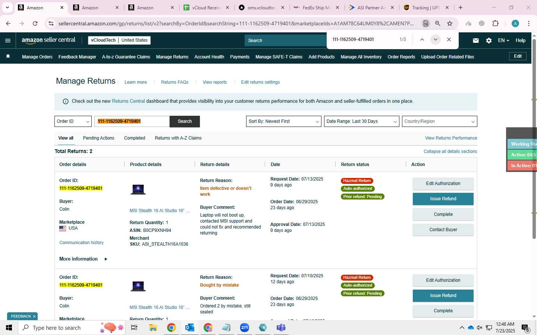Screen dimensions: 537x335
Task: Open the Order ID search-by dropdown
Action: click(x=73, y=121)
